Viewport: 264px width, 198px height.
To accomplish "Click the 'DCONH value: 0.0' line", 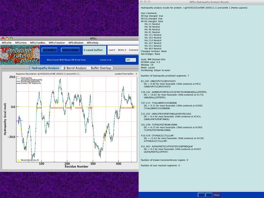I will (x=150, y=62).
